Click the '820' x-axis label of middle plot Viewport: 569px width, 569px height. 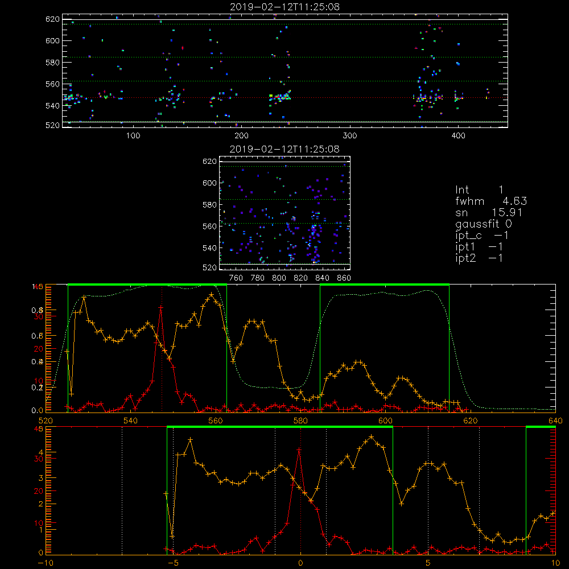301,278
